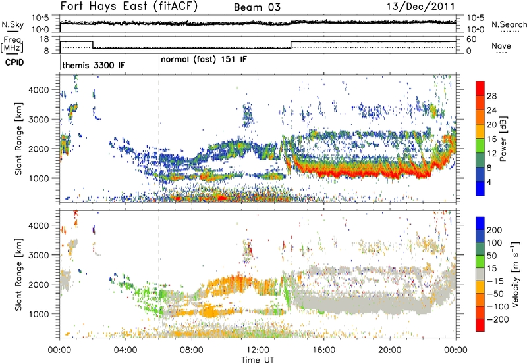Image resolution: width=527 pixels, height=364 pixels.
Task: Click the '4000' tick of the Power panel
Action: pyautogui.click(x=38, y=90)
